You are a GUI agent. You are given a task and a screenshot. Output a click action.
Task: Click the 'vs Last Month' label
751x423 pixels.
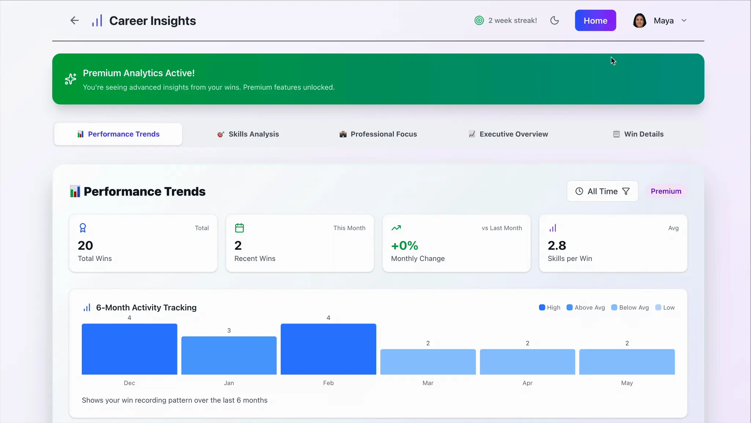click(502, 228)
